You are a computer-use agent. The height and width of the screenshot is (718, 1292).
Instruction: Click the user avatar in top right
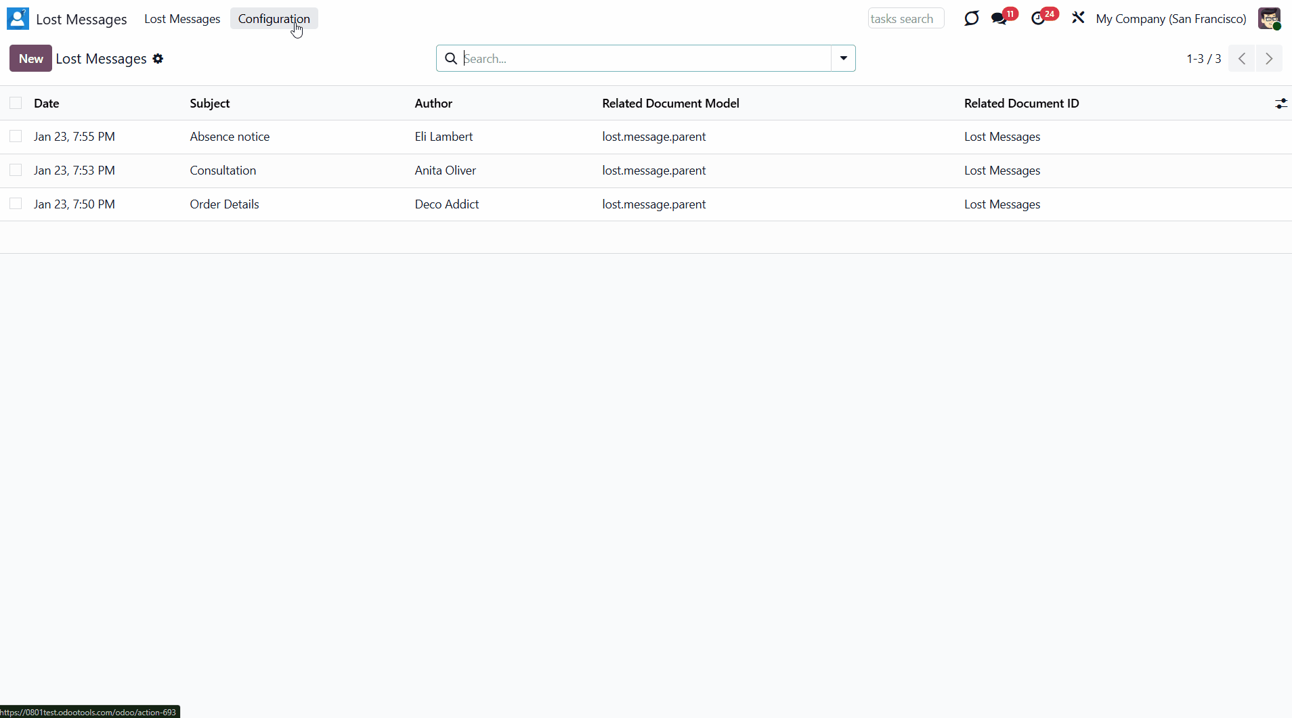pyautogui.click(x=1269, y=19)
